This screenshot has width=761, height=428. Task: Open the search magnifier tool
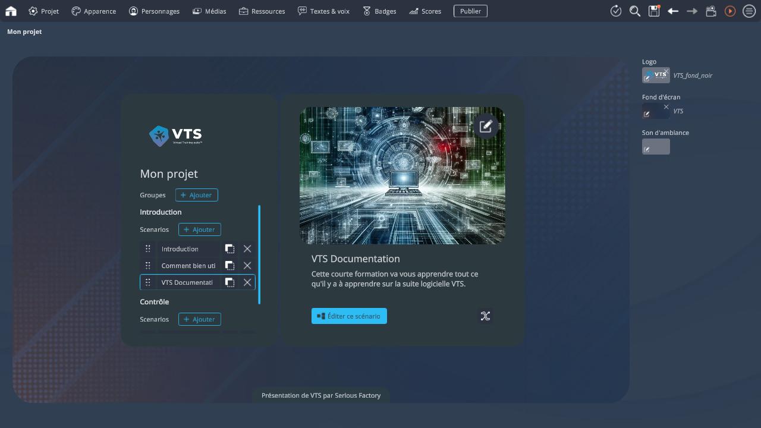pos(635,11)
